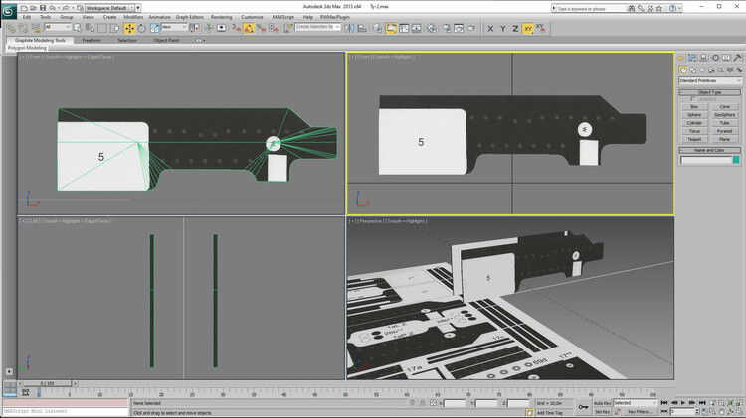Image resolution: width=746 pixels, height=418 pixels.
Task: Restrict transform to the X axis
Action: [490, 28]
